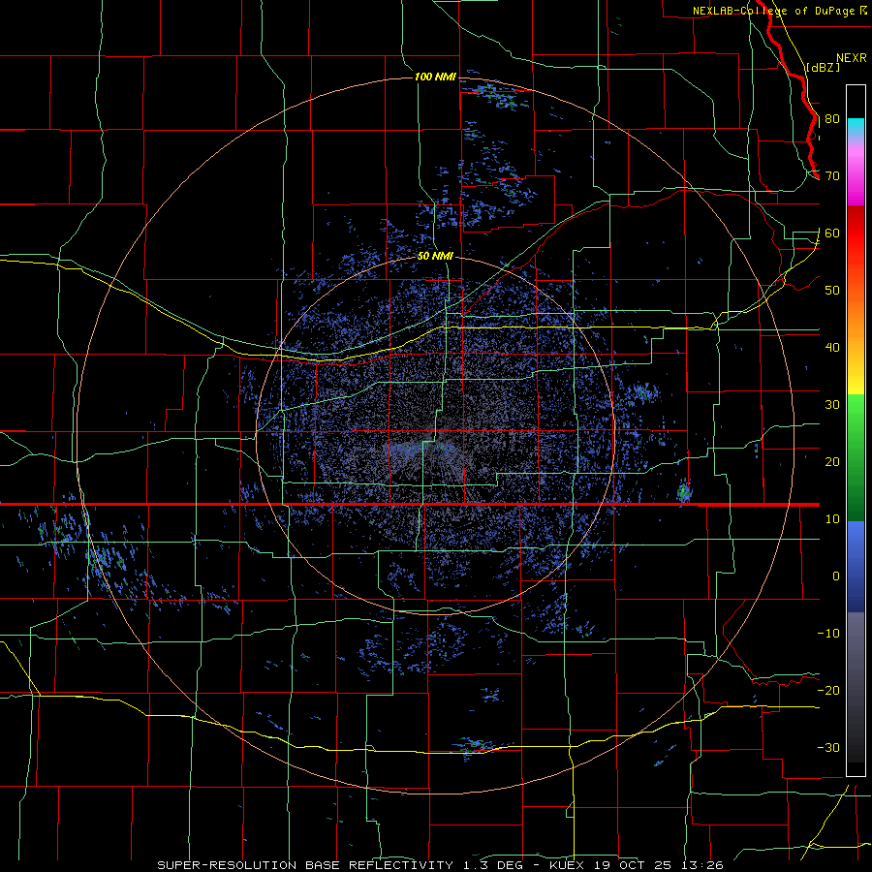Click the green echo blob east of the radar
872x872 pixels.
[x=683, y=491]
